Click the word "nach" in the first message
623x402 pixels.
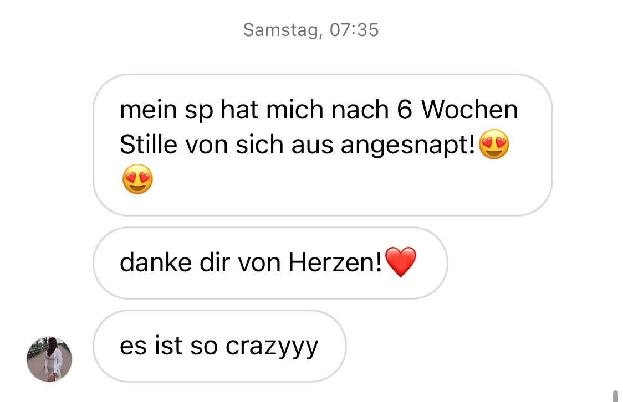click(360, 109)
